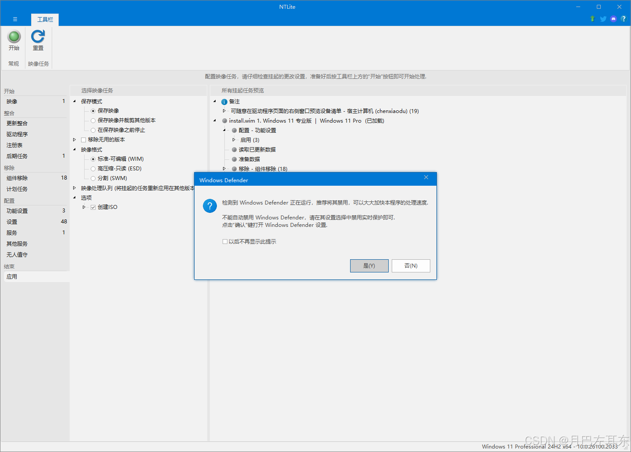The image size is (631, 452).
Task: Select 高压缩-只读 (ESD) format radio
Action: pyautogui.click(x=93, y=169)
